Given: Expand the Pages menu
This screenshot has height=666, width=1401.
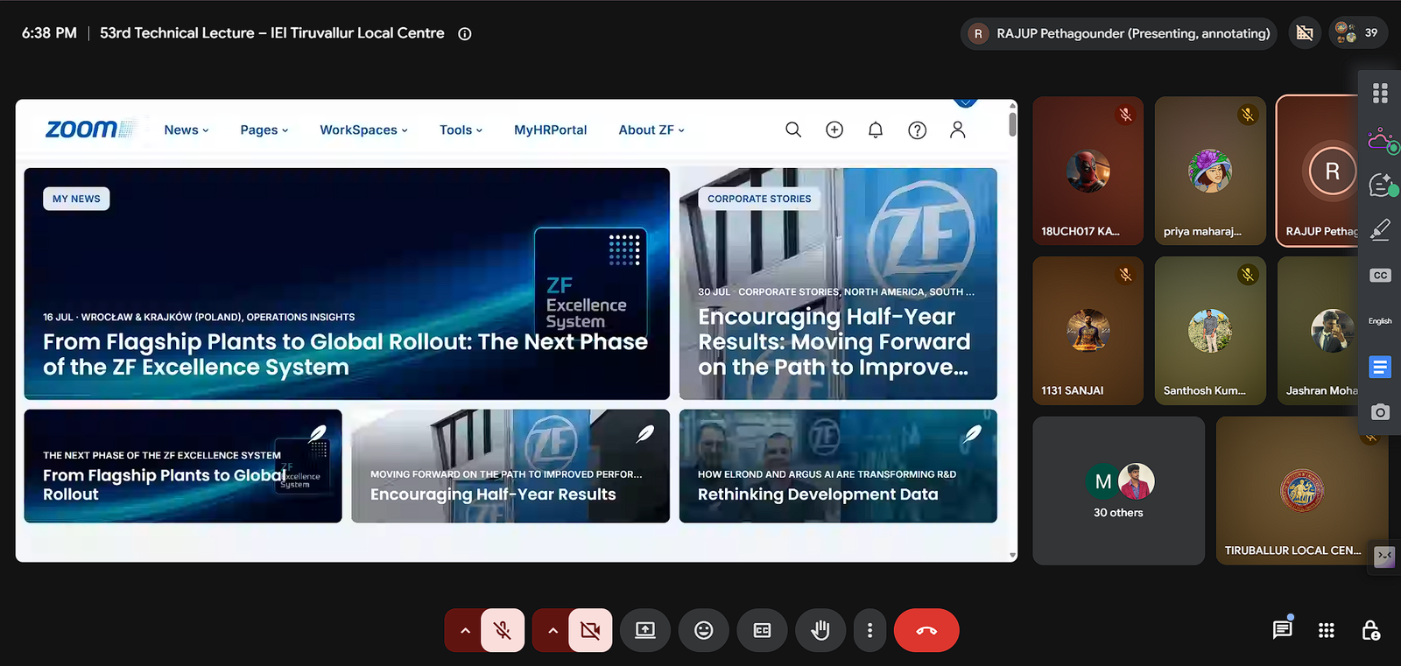Looking at the screenshot, I should click(x=264, y=130).
